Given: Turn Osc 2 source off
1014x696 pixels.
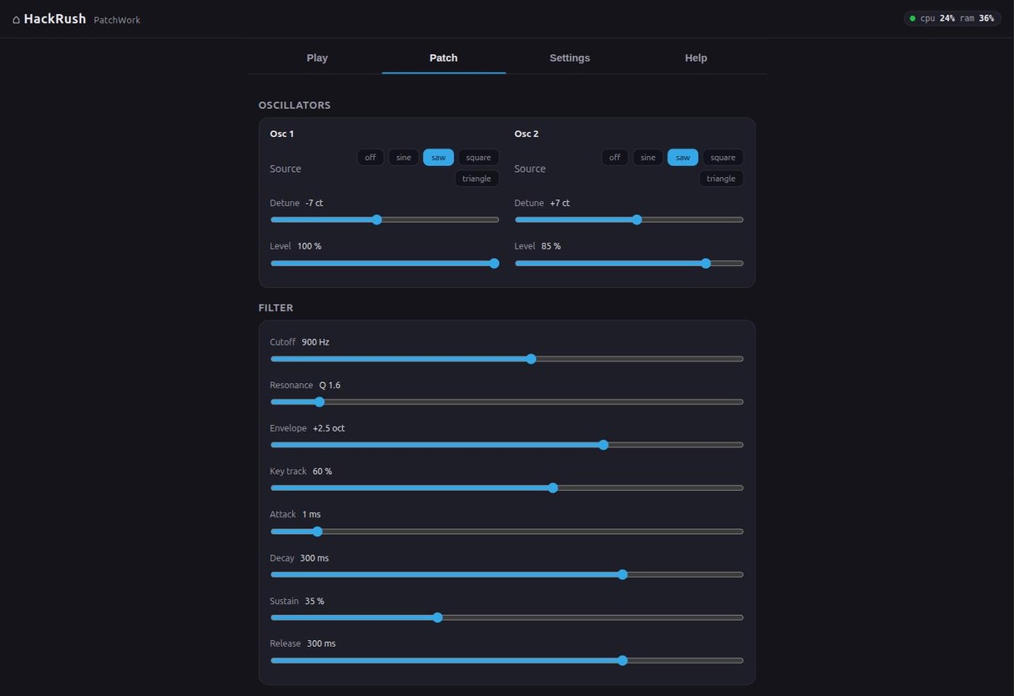Looking at the screenshot, I should [x=615, y=157].
